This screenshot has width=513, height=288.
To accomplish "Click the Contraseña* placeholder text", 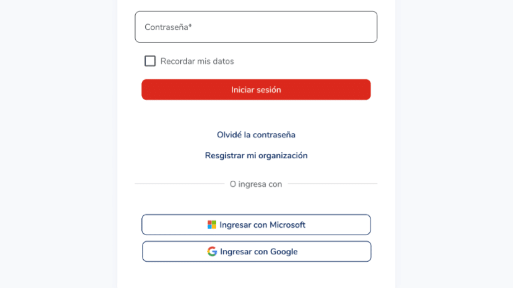I will (x=168, y=27).
